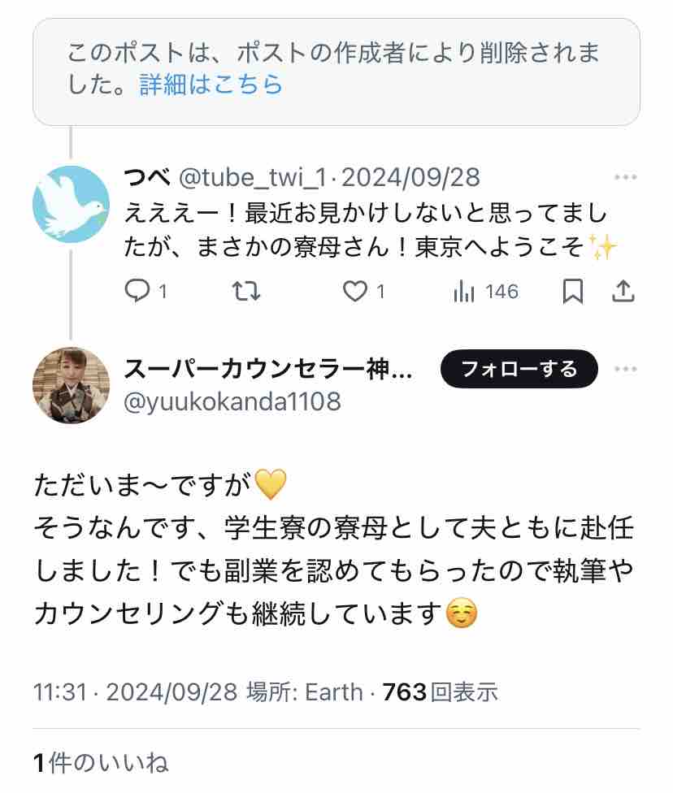Click つべ's reply text about 寮母さん
Viewport: 673px width, 793px height.
(366, 230)
